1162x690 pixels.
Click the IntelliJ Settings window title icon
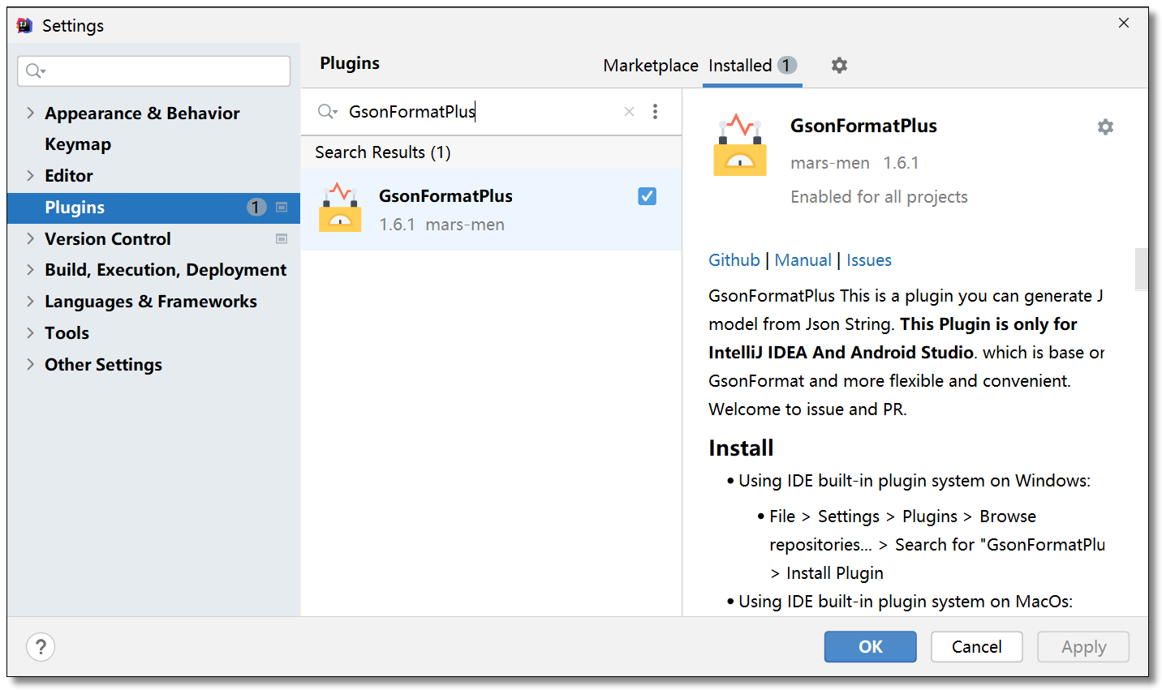pyautogui.click(x=25, y=25)
